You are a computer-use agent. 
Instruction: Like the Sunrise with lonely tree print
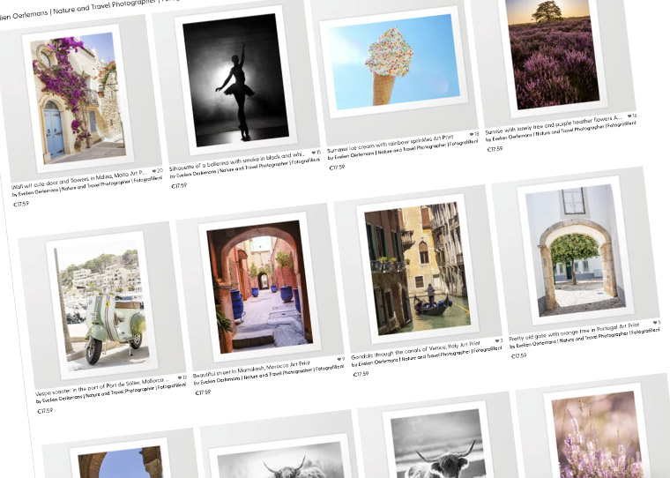click(632, 116)
